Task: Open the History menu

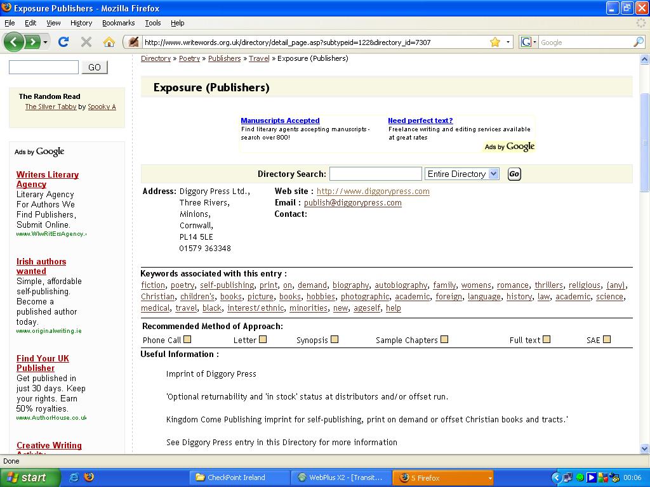Action: click(x=81, y=23)
